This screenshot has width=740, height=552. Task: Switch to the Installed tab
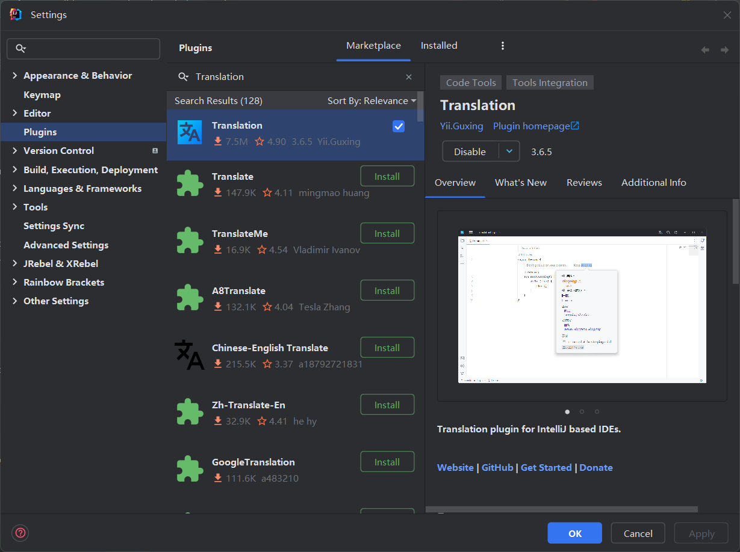(439, 46)
